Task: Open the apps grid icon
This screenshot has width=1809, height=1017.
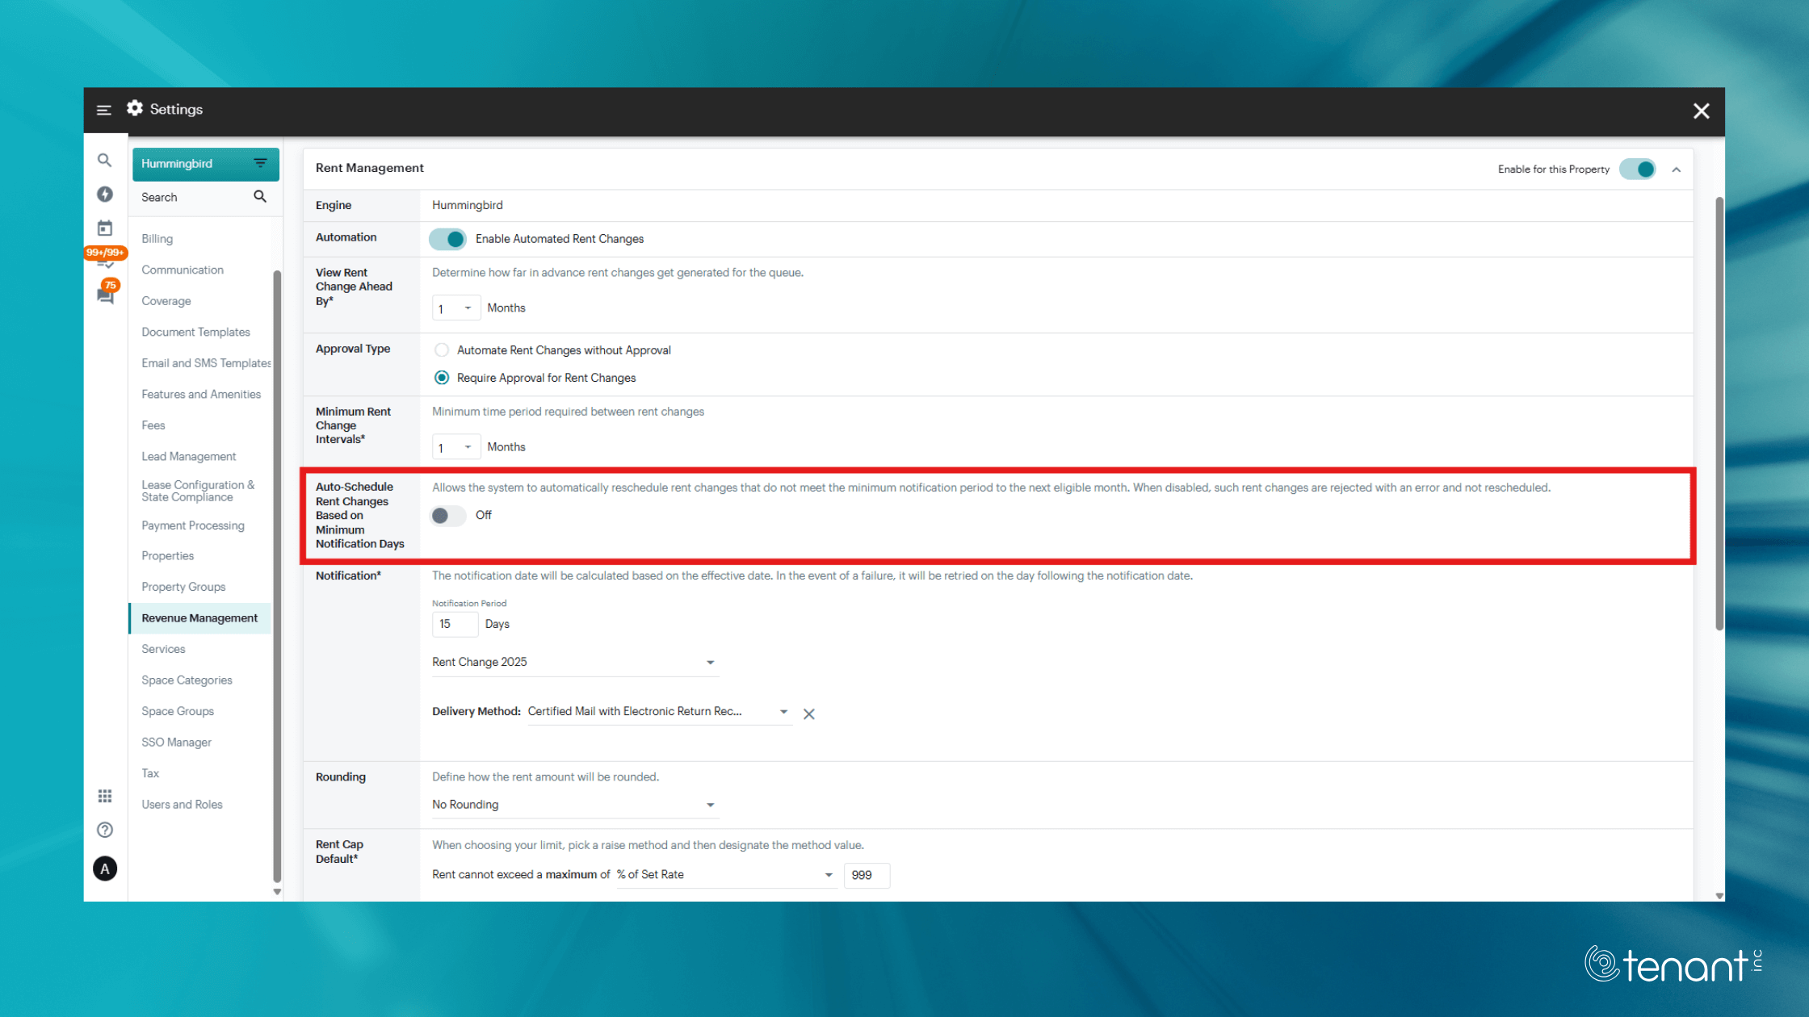Action: pyautogui.click(x=105, y=796)
